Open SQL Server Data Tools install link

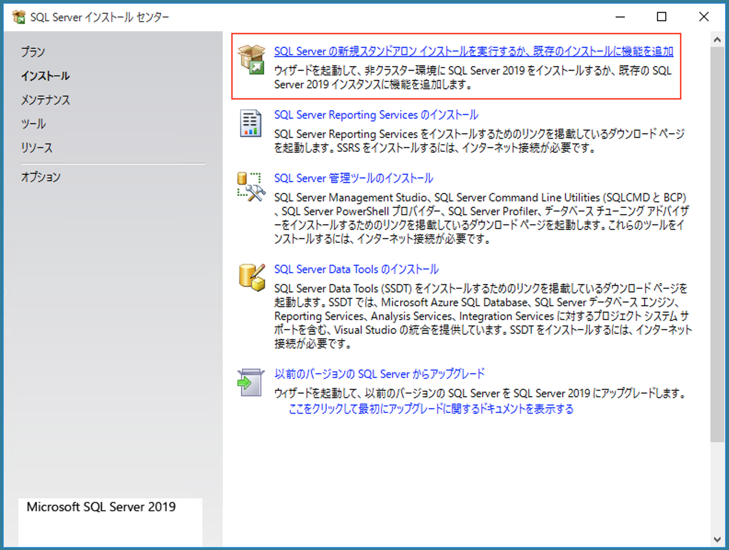point(356,269)
